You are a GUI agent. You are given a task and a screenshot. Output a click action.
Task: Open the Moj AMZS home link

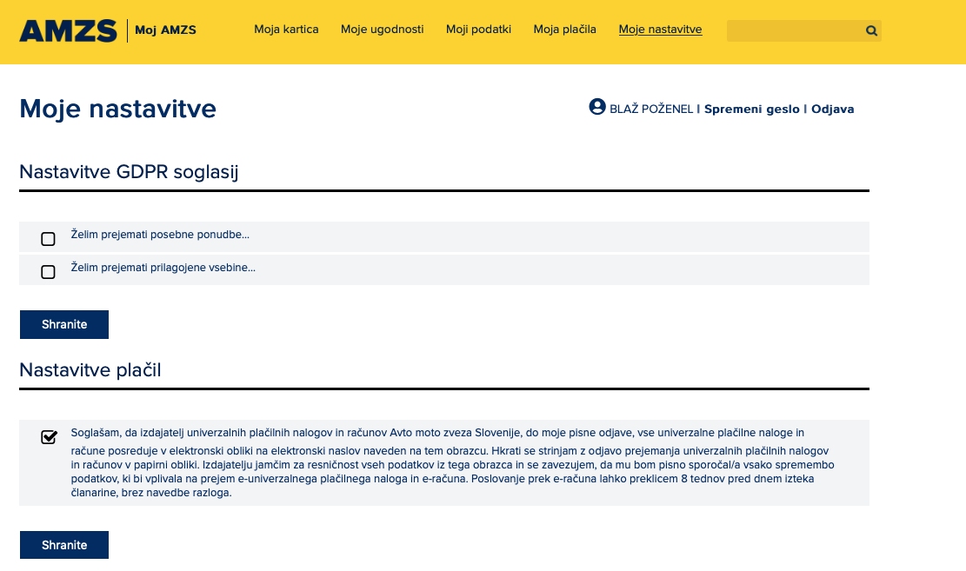click(165, 30)
